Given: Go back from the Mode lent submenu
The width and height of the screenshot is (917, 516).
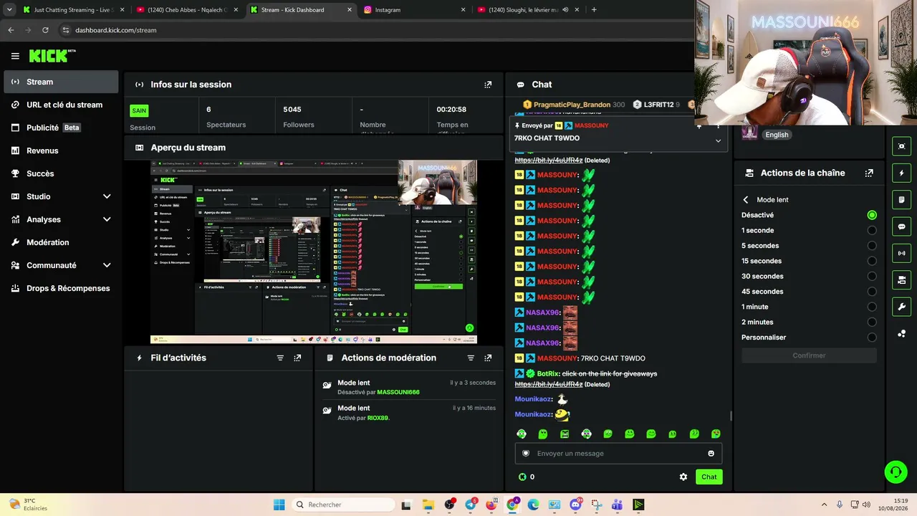Looking at the screenshot, I should pyautogui.click(x=746, y=200).
